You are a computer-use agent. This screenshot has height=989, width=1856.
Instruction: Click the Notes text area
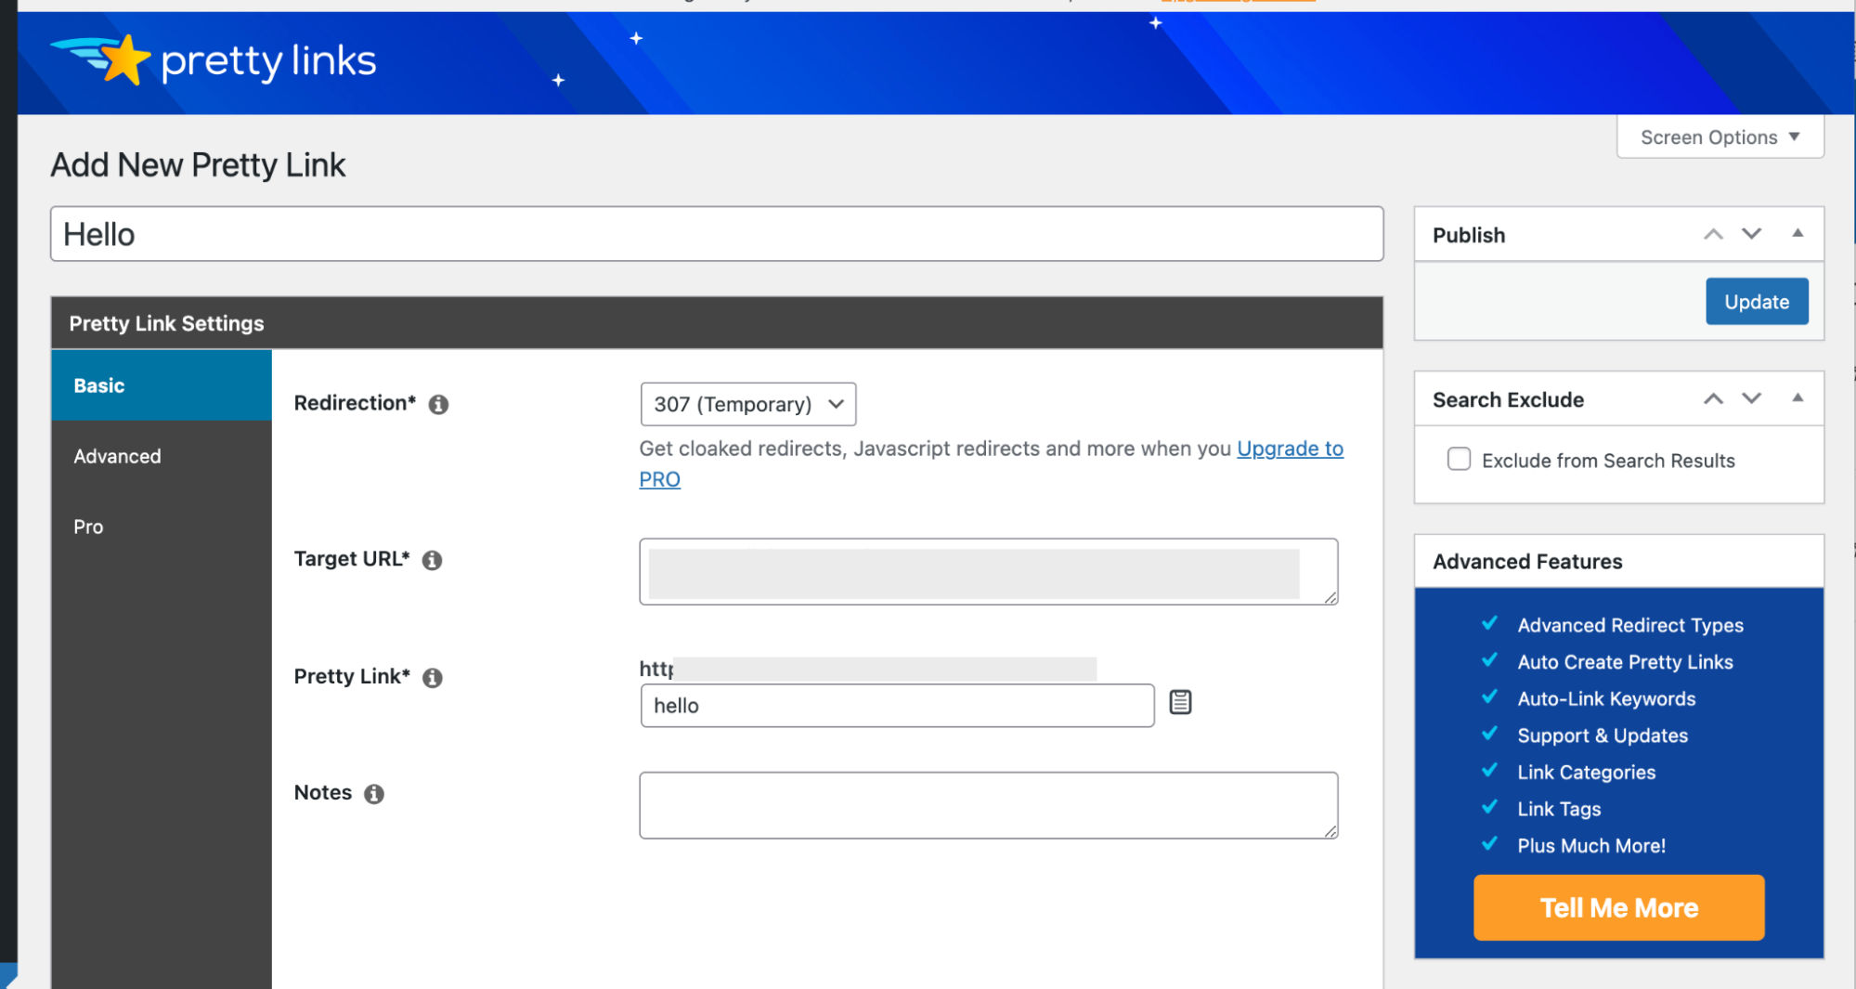point(988,805)
